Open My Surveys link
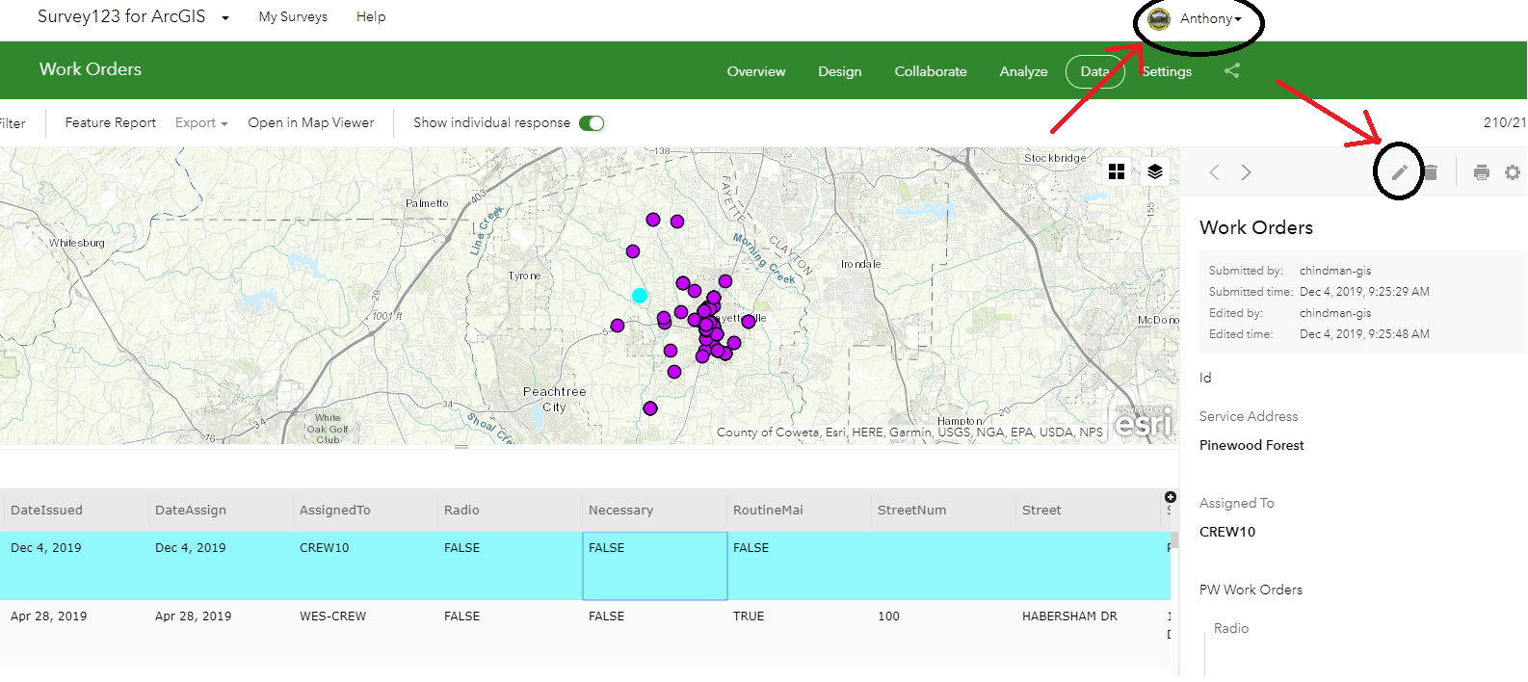The width and height of the screenshot is (1528, 682). point(293,16)
